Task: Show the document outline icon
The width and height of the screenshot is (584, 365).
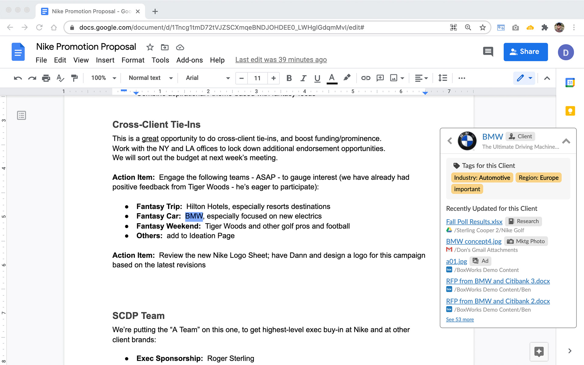Action: coord(21,115)
